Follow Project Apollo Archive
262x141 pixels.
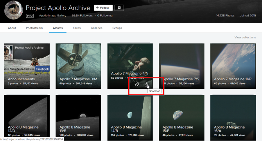point(103,8)
